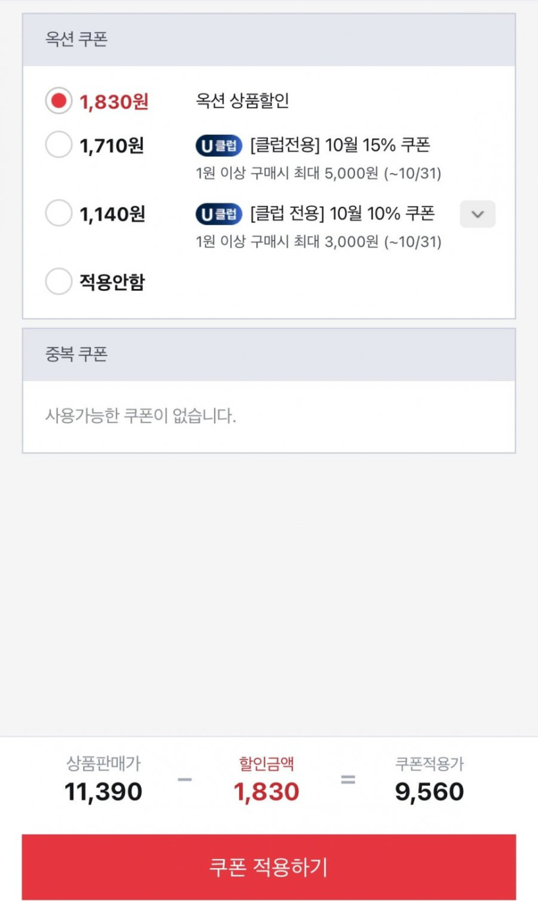Select the 1,830원 옥션 상품할인 radio button
The width and height of the screenshot is (538, 901).
[59, 101]
